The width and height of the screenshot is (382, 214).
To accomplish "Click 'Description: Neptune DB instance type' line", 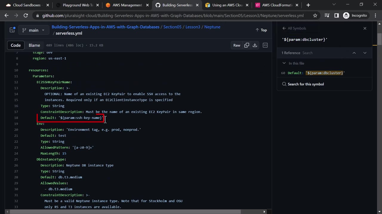I will coord(77,165).
